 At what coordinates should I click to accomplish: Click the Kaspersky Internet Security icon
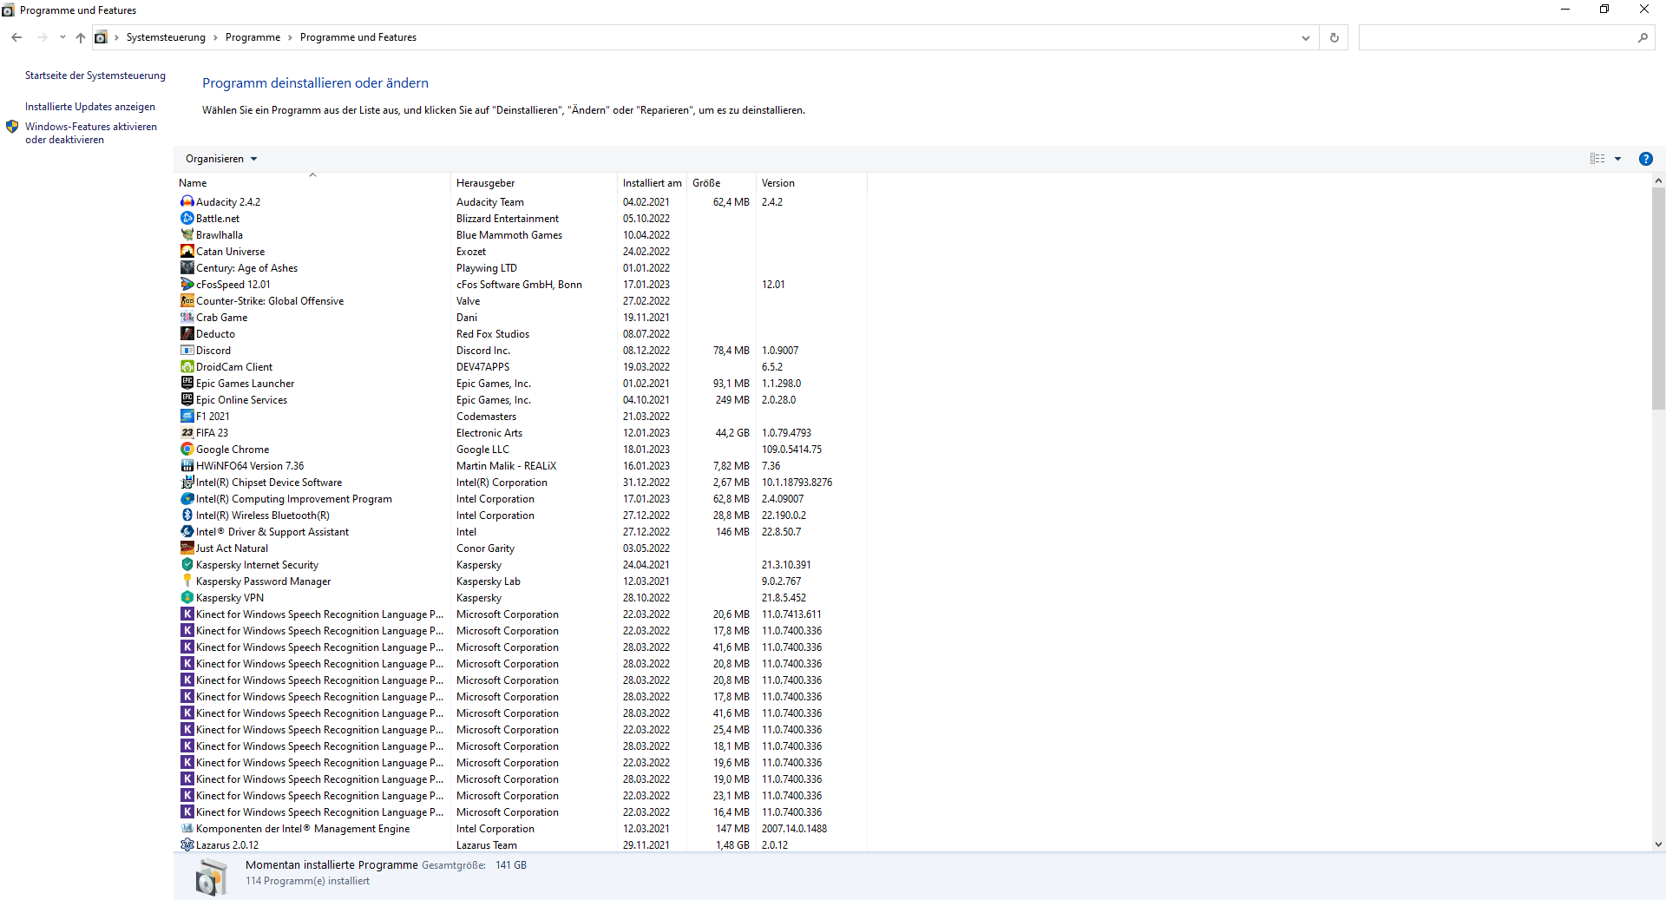tap(187, 565)
